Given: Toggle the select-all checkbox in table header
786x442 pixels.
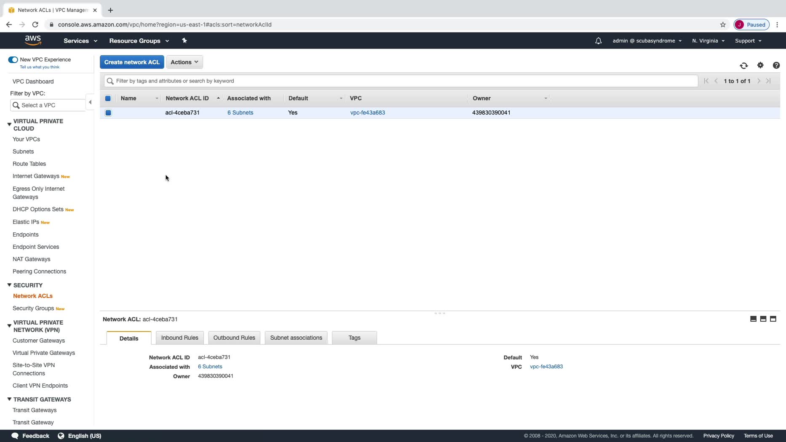Looking at the screenshot, I should [x=108, y=99].
